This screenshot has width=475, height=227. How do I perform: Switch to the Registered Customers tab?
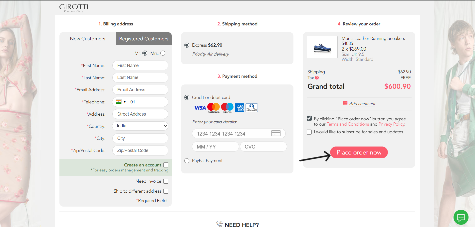click(x=144, y=39)
